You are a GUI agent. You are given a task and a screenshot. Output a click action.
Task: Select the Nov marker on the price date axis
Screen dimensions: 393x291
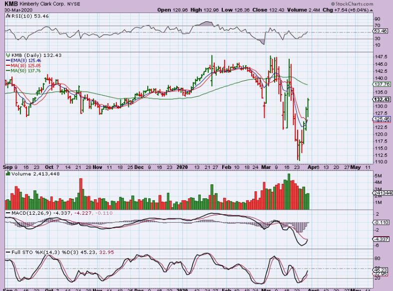(x=97, y=167)
